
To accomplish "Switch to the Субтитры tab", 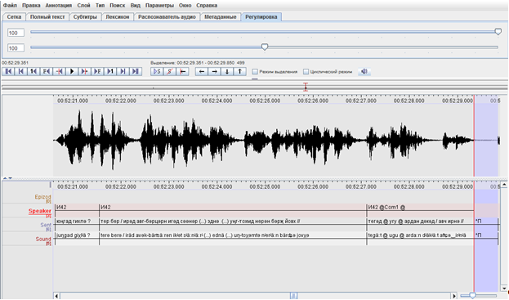I will click(x=85, y=17).
